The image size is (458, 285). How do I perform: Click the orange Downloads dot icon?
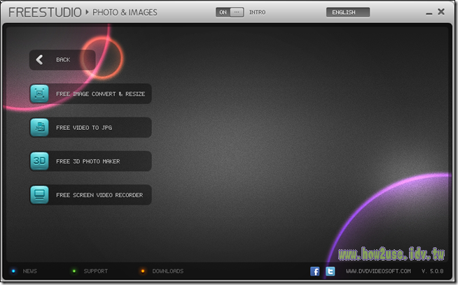[143, 271]
